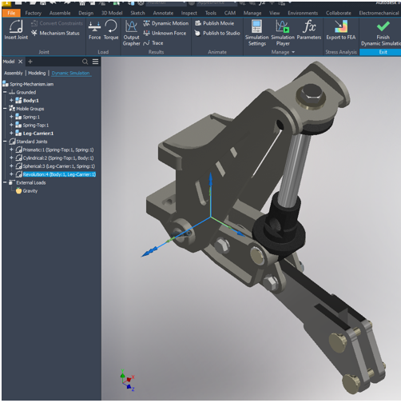Click Export to FEA

pos(341,30)
